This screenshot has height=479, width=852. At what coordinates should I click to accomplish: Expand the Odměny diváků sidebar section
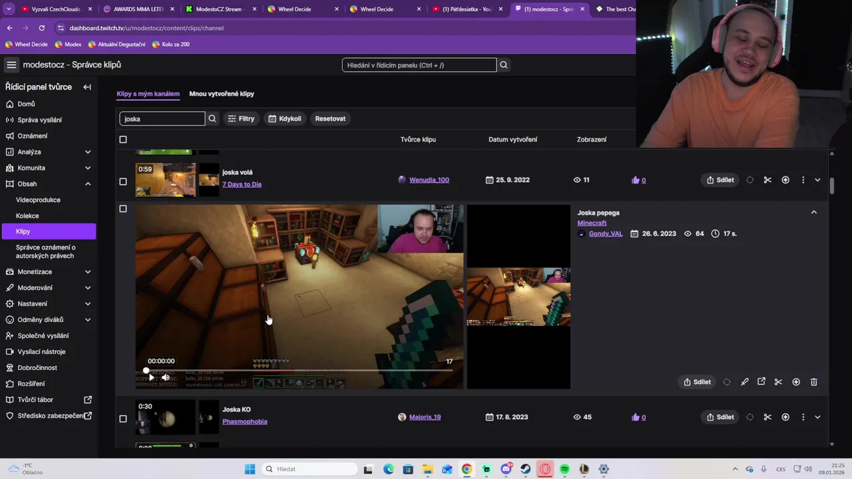coord(87,319)
